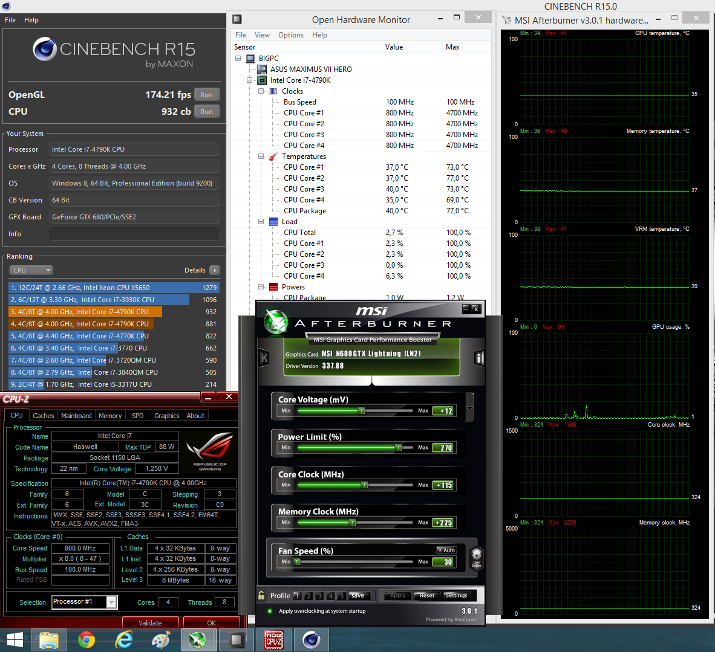Open Paint from the taskbar
The image size is (715, 652).
point(161,640)
